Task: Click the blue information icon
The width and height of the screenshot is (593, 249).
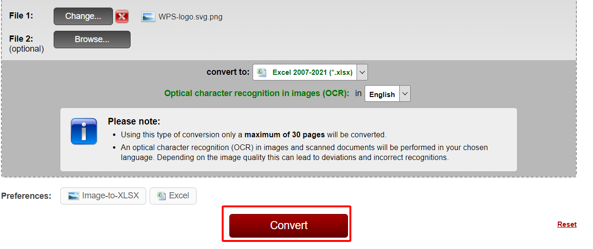Action: [84, 131]
